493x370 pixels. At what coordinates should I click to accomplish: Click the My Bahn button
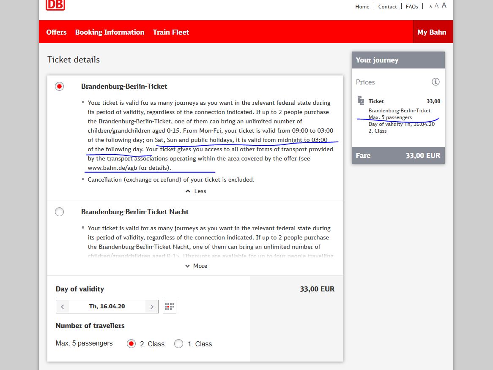coord(432,32)
